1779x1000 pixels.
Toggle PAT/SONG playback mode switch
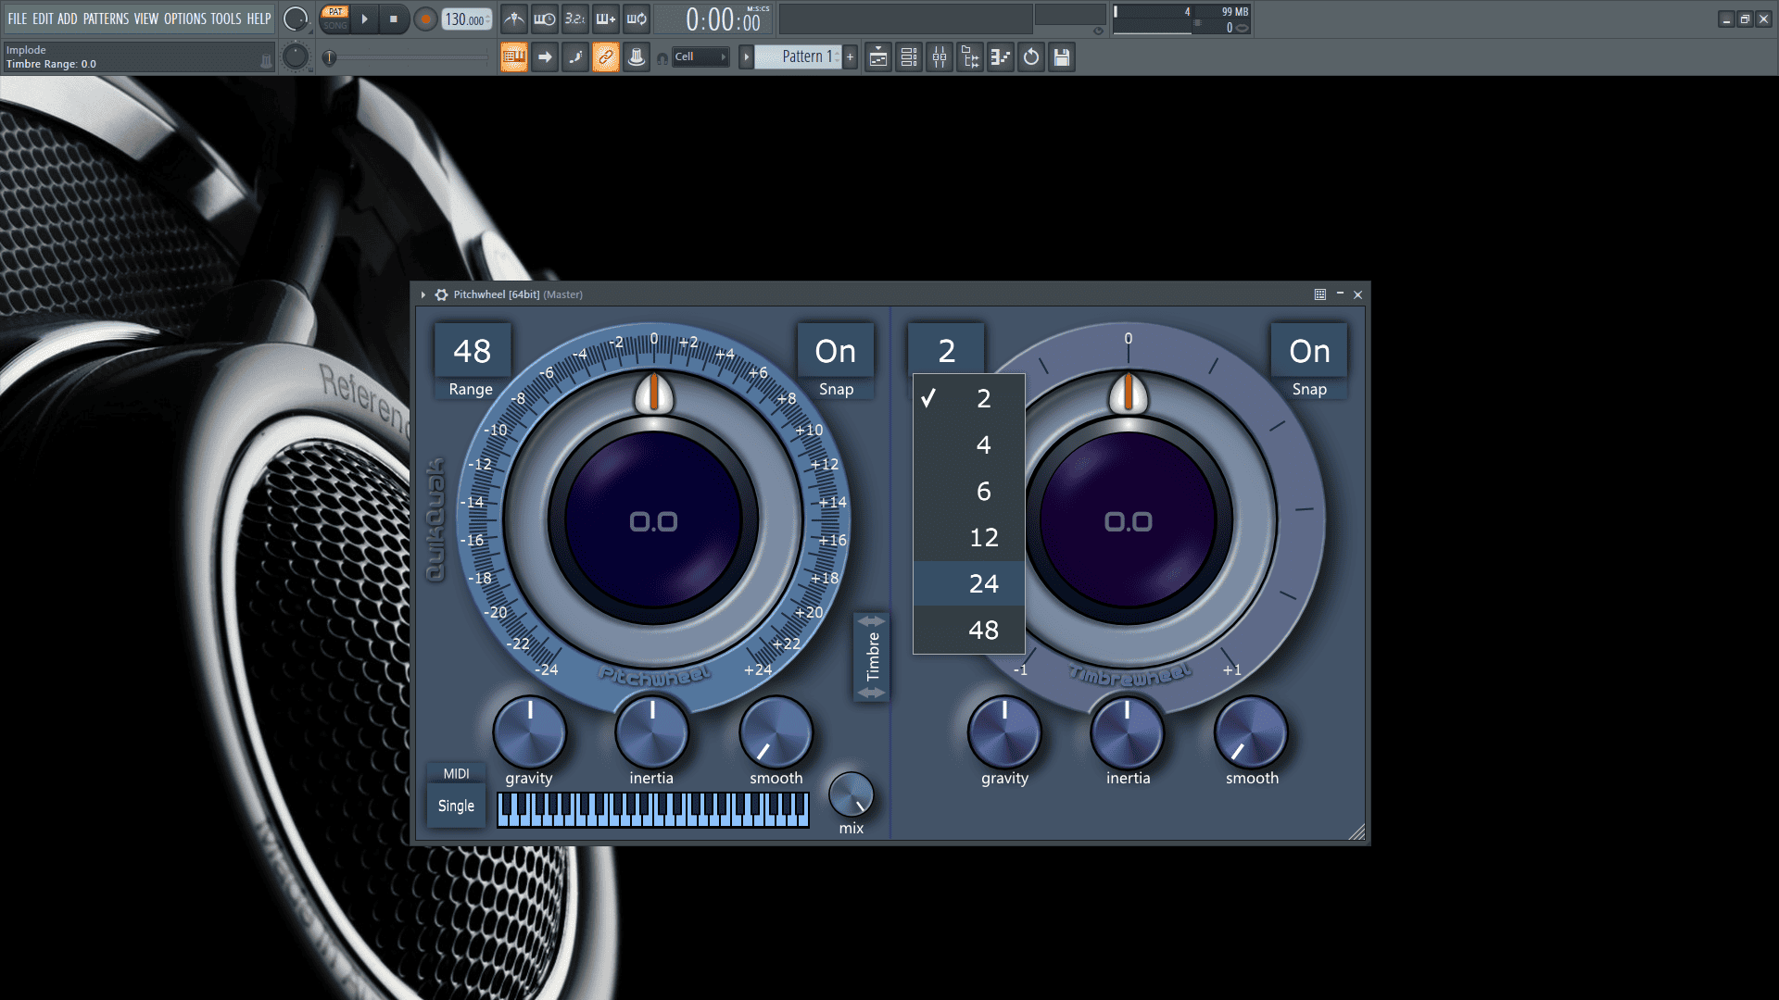(334, 19)
